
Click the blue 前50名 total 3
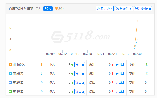coord(42,73)
